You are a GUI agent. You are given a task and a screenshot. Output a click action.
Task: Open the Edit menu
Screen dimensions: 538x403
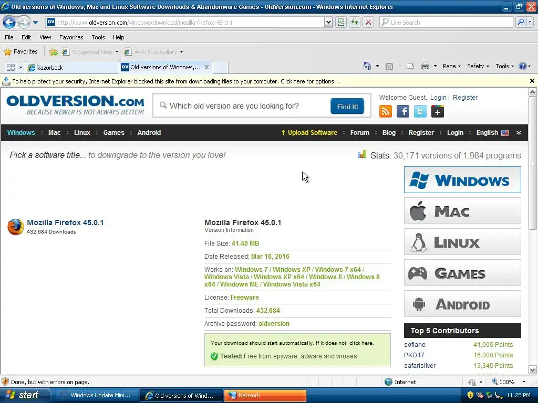tap(26, 37)
